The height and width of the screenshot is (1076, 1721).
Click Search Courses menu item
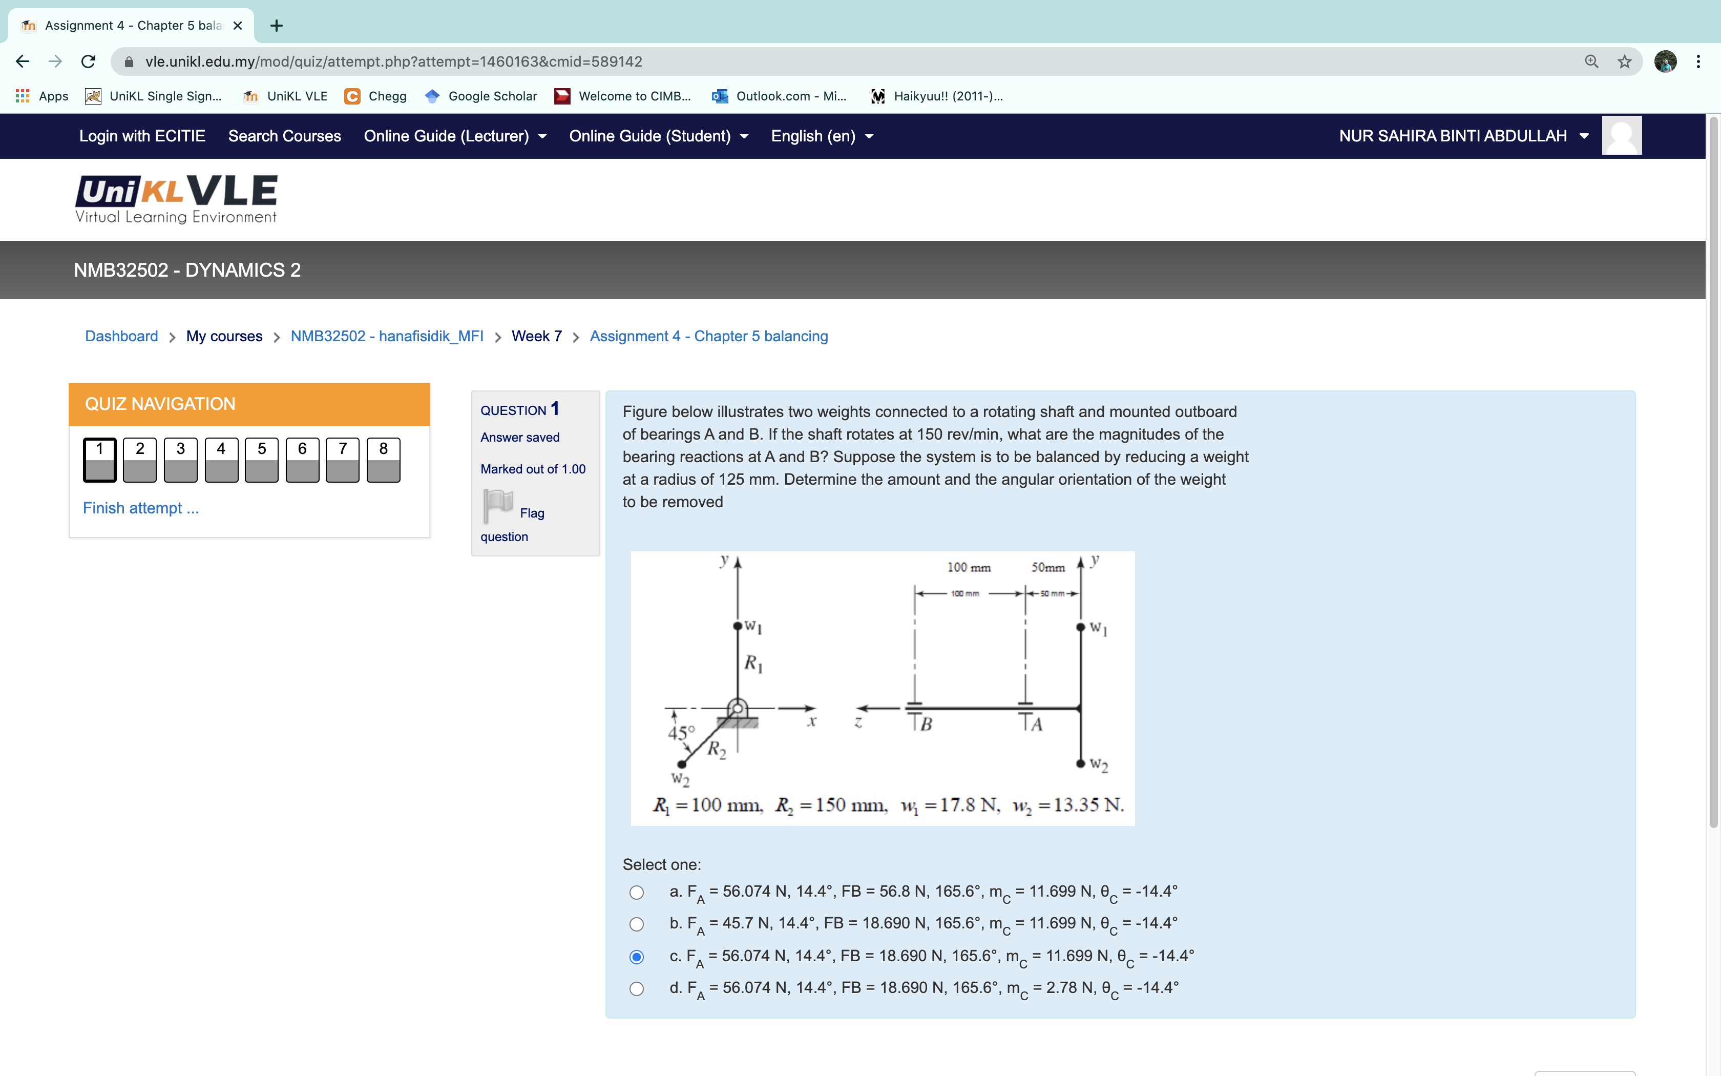pyautogui.click(x=284, y=136)
